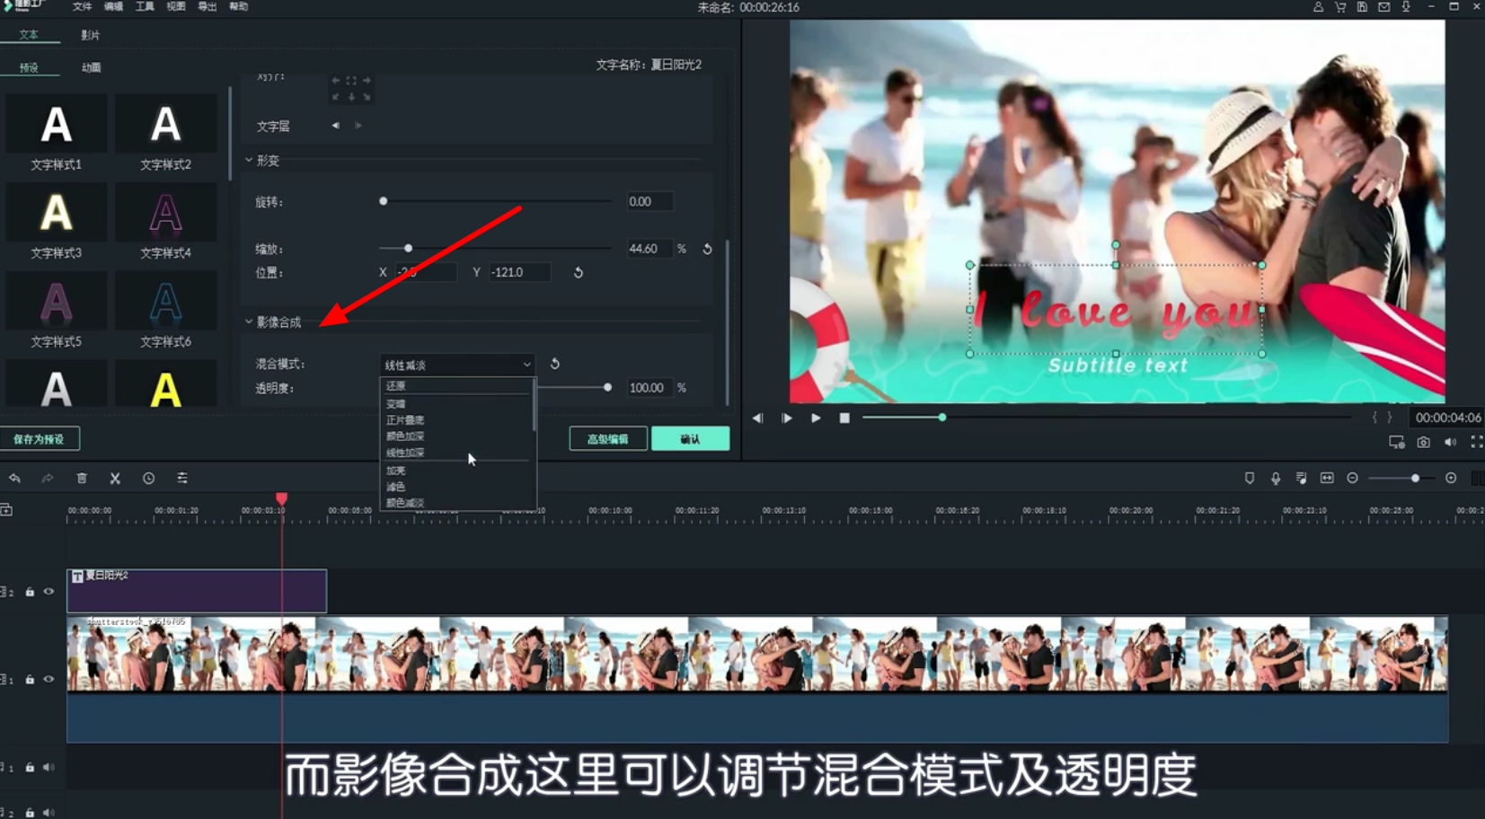Click the Y position input field
This screenshot has width=1485, height=819.
pos(519,272)
